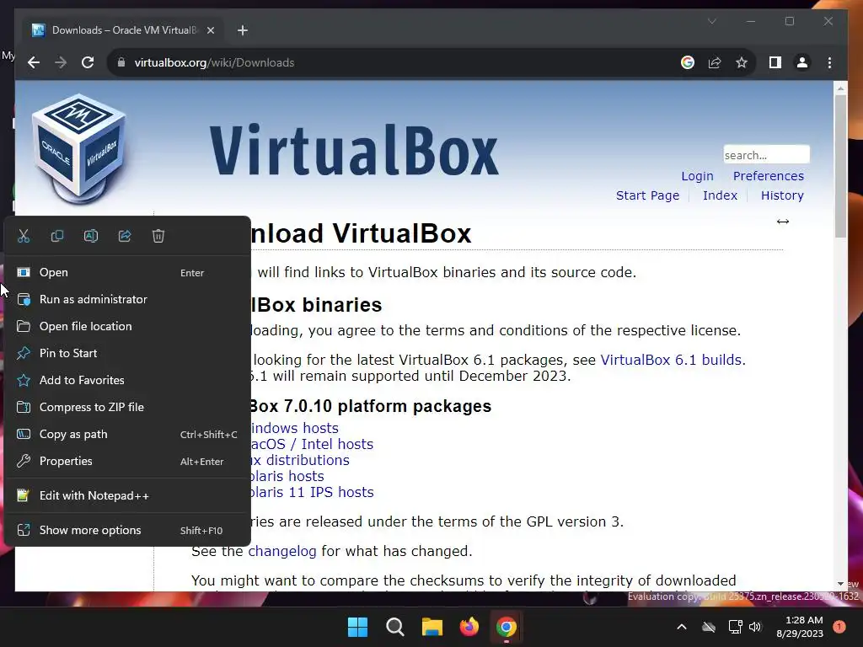The height and width of the screenshot is (647, 863).
Task: Open the Index link
Action: click(720, 195)
